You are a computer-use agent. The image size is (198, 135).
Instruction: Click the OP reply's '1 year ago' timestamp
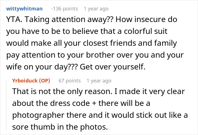pos(99,81)
